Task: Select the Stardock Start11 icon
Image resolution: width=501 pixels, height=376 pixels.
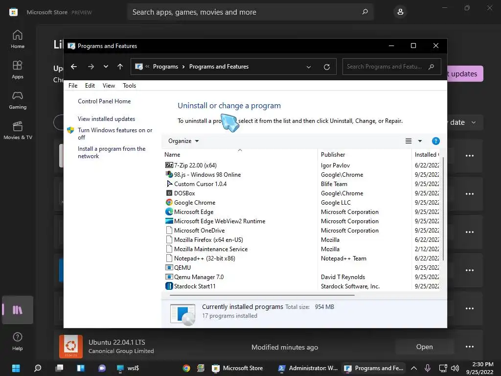Action: click(169, 286)
